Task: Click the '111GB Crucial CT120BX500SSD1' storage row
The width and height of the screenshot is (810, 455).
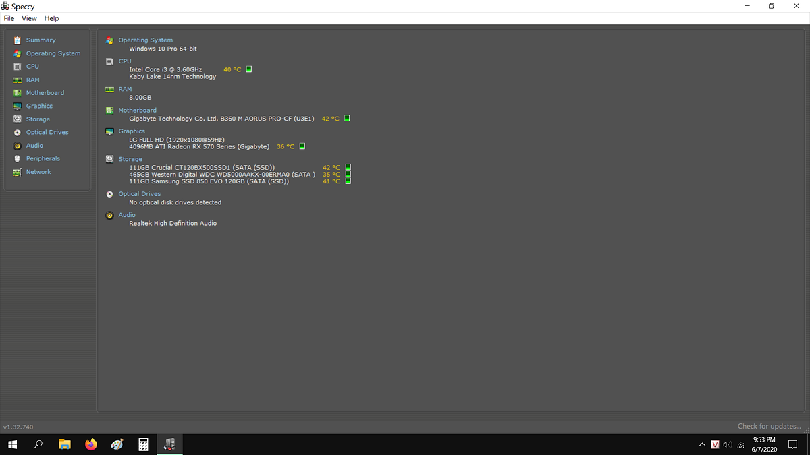Action: pos(202,167)
